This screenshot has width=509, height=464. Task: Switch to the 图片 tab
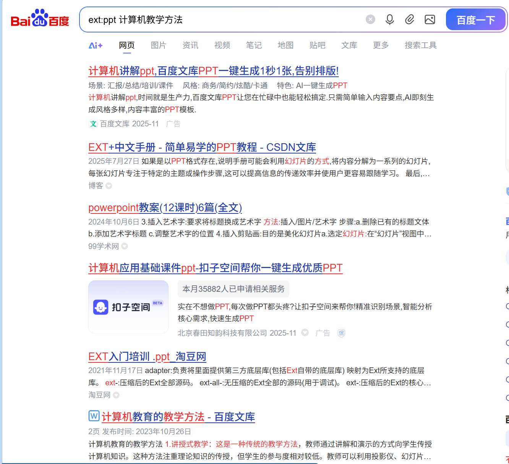(159, 45)
